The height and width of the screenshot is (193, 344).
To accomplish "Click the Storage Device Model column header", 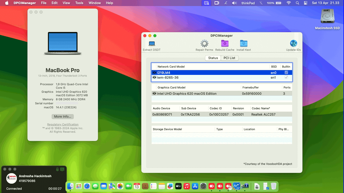I will tap(167, 129).
